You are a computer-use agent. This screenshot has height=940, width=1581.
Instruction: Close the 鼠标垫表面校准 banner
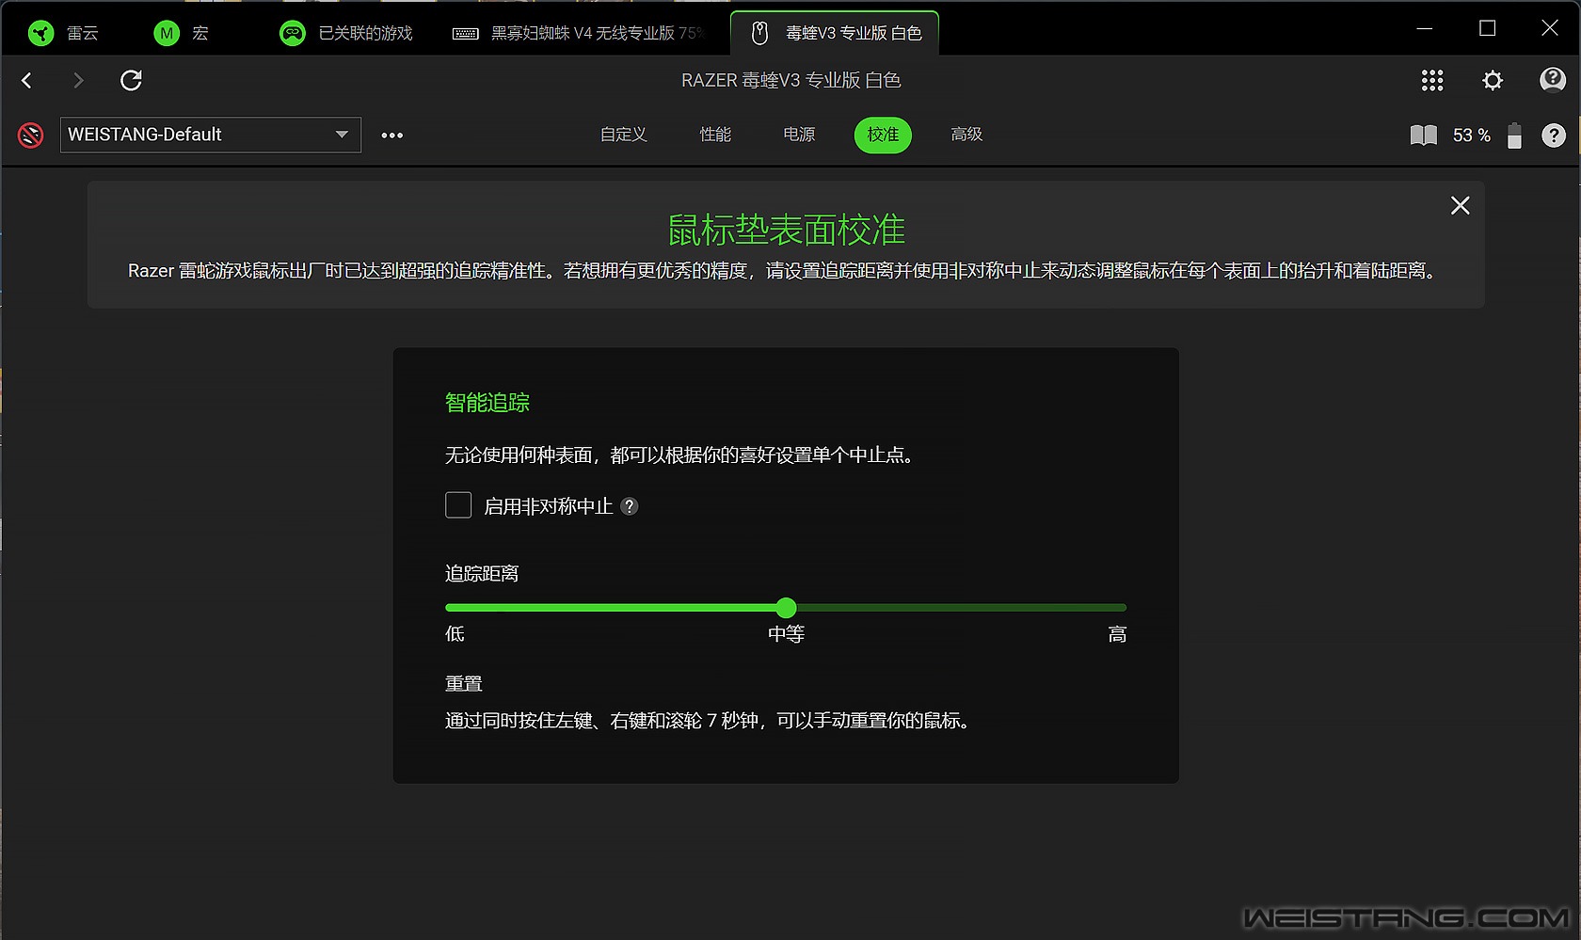click(1461, 205)
